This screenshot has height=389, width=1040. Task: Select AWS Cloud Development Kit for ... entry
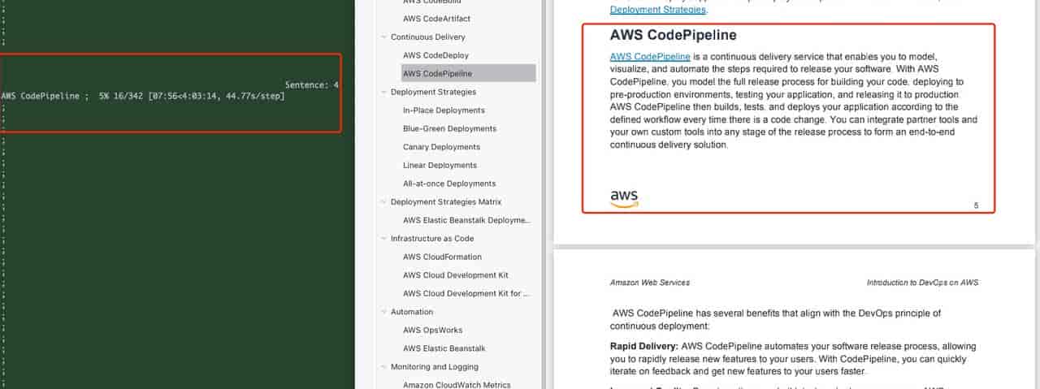(x=466, y=294)
